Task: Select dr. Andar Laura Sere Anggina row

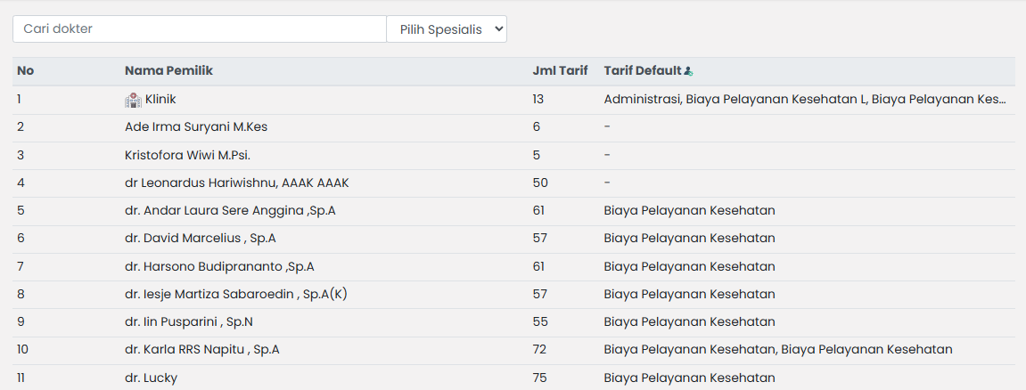Action: 230,210
